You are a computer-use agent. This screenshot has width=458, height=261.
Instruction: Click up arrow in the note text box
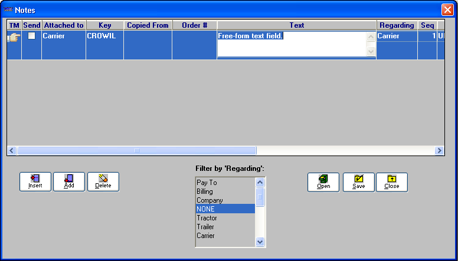(x=371, y=37)
